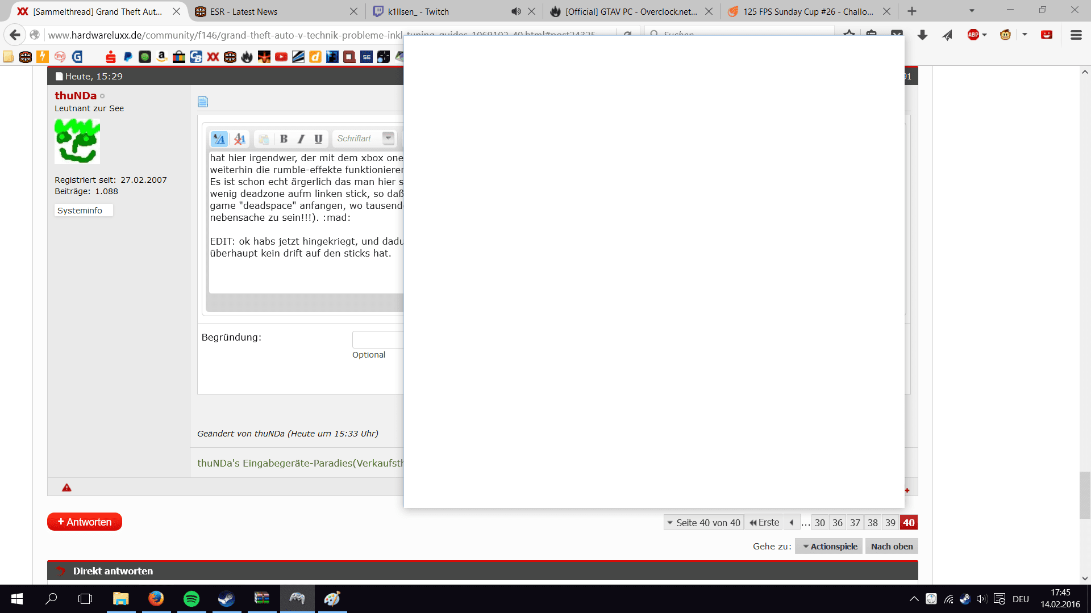
Task: Click the unmute audio icon on Twitch tab
Action: 516,11
